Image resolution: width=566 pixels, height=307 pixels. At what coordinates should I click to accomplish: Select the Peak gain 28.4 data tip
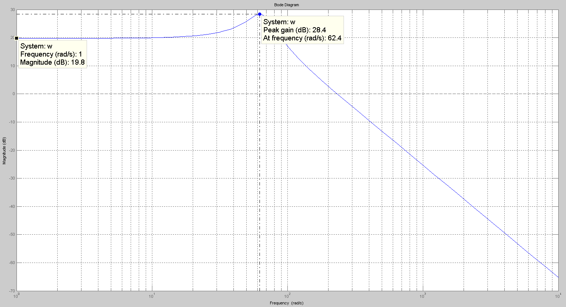[x=302, y=30]
